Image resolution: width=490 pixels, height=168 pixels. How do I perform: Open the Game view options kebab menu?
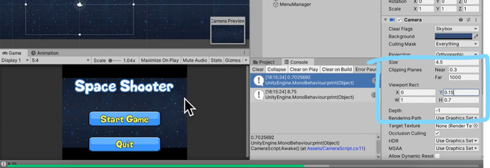245,53
